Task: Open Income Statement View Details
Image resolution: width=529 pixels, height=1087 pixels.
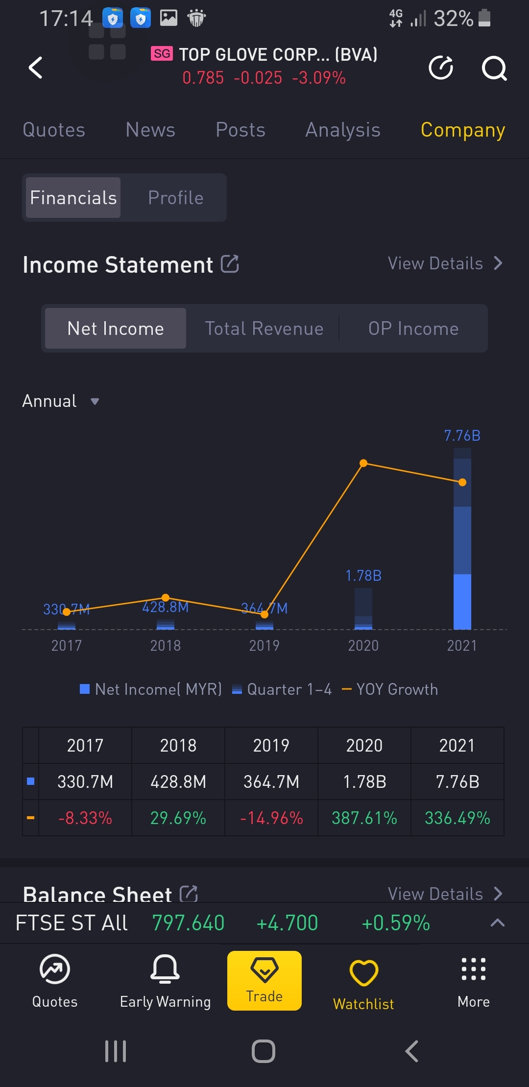Action: click(445, 263)
